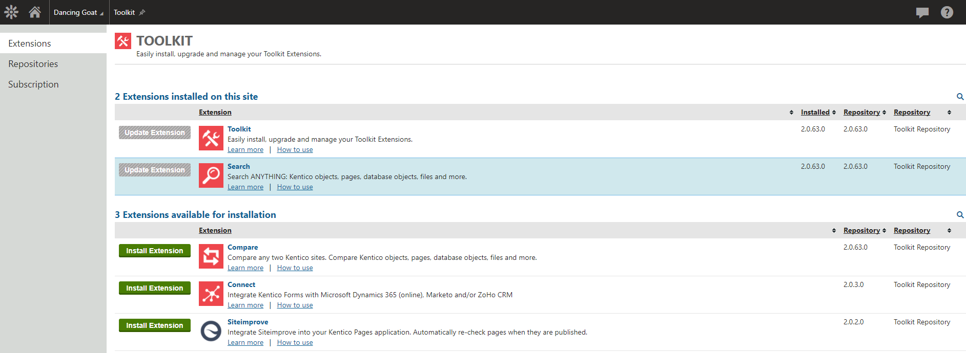Screen dimensions: 966x353
Task: Open the Dancing Goat site selector
Action: (x=78, y=12)
